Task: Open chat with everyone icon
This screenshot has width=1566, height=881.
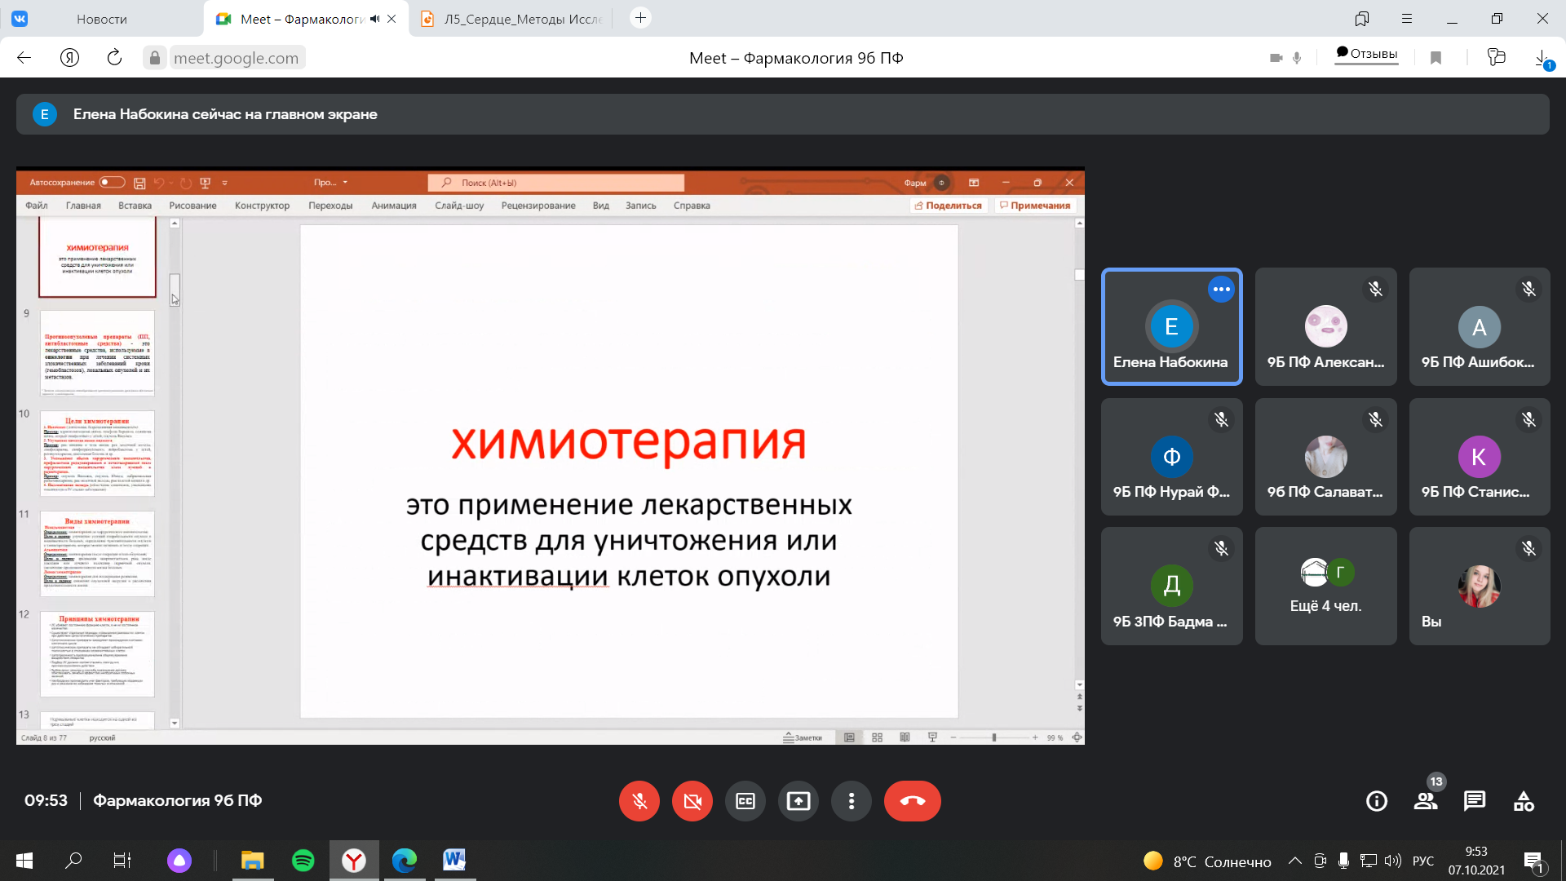Action: 1475,801
